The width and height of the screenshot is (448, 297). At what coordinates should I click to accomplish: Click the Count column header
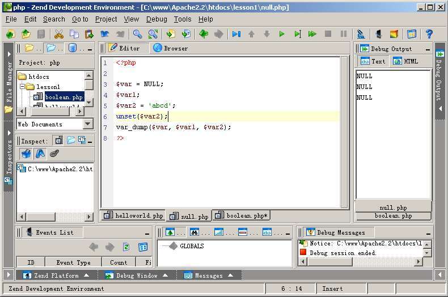coord(119,262)
